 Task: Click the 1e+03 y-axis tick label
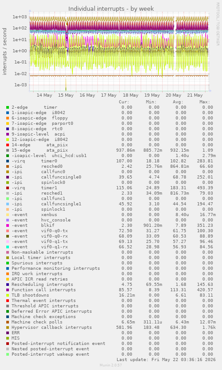point(20,17)
